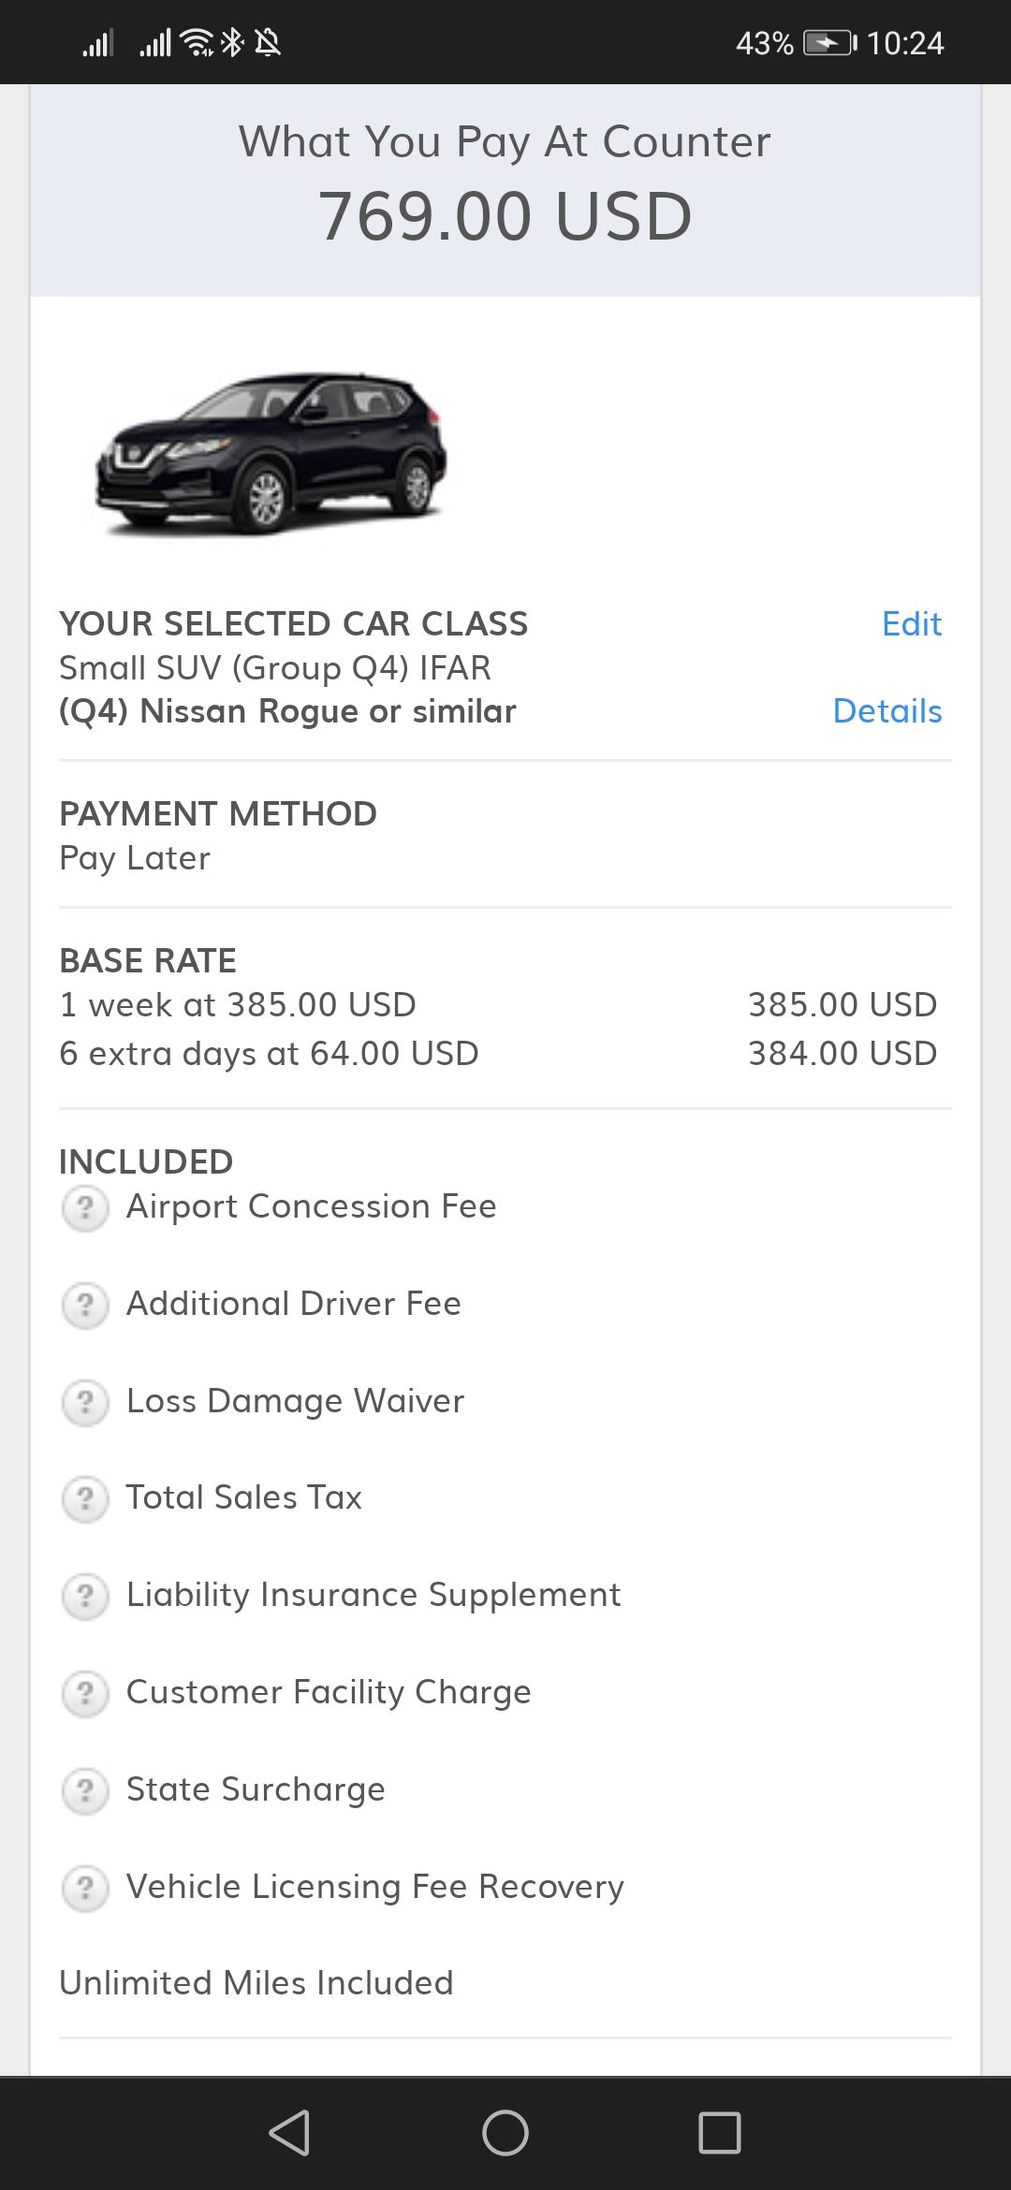Edit the selected car class
This screenshot has width=1011, height=2190.
tap(911, 624)
